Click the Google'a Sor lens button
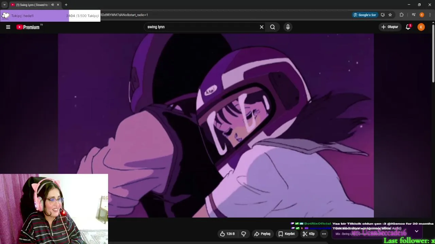435x244 pixels. (365, 15)
